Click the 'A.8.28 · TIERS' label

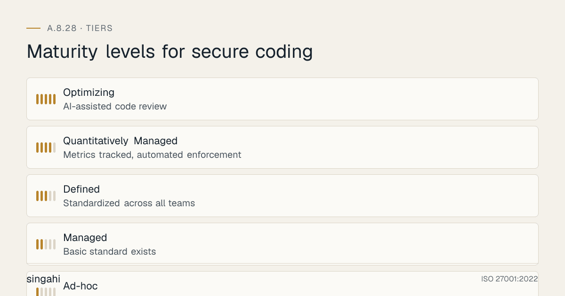(x=80, y=28)
